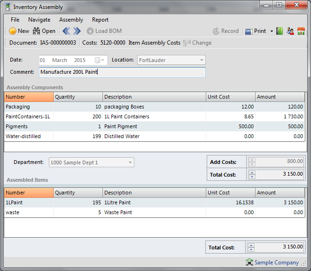Click the calendar grid icon in toolbar
Viewport: 311px width, 271px height.
[x=301, y=31]
